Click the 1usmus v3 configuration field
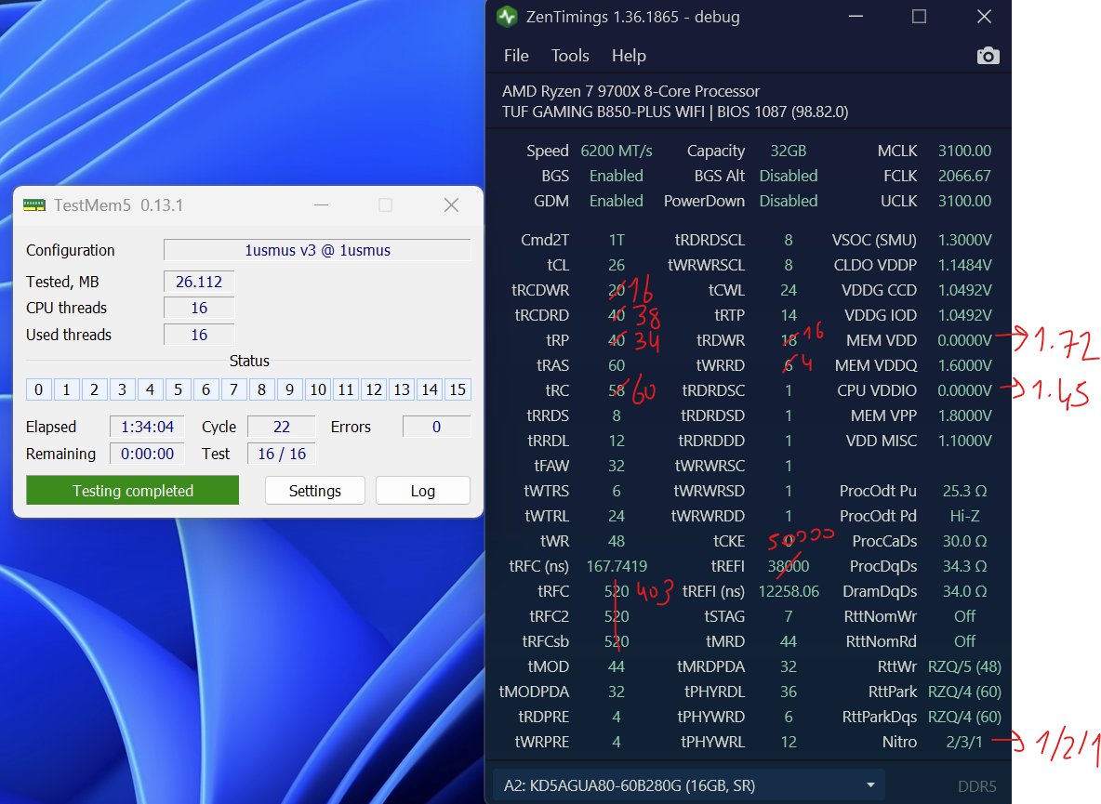The width and height of the screenshot is (1101, 804). click(317, 250)
